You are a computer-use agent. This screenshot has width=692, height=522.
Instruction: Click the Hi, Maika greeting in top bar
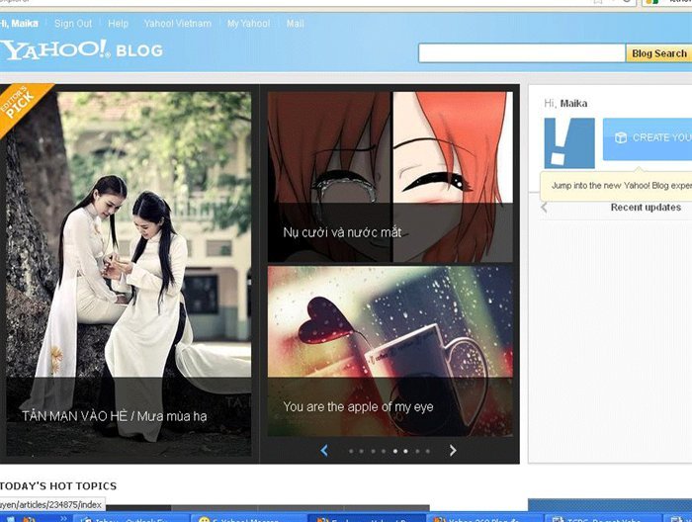[19, 24]
